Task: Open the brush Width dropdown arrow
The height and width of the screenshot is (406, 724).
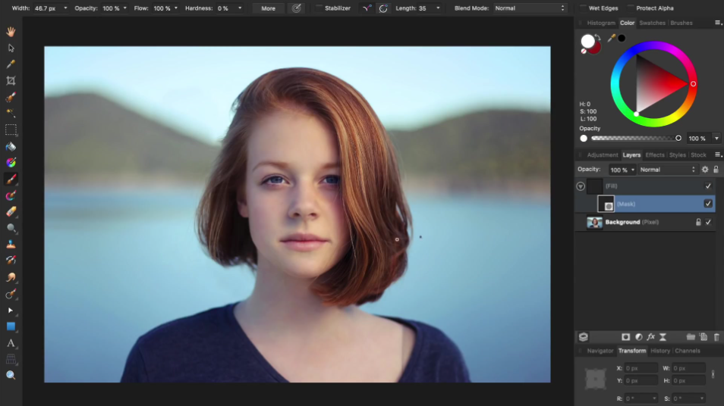Action: (x=65, y=8)
